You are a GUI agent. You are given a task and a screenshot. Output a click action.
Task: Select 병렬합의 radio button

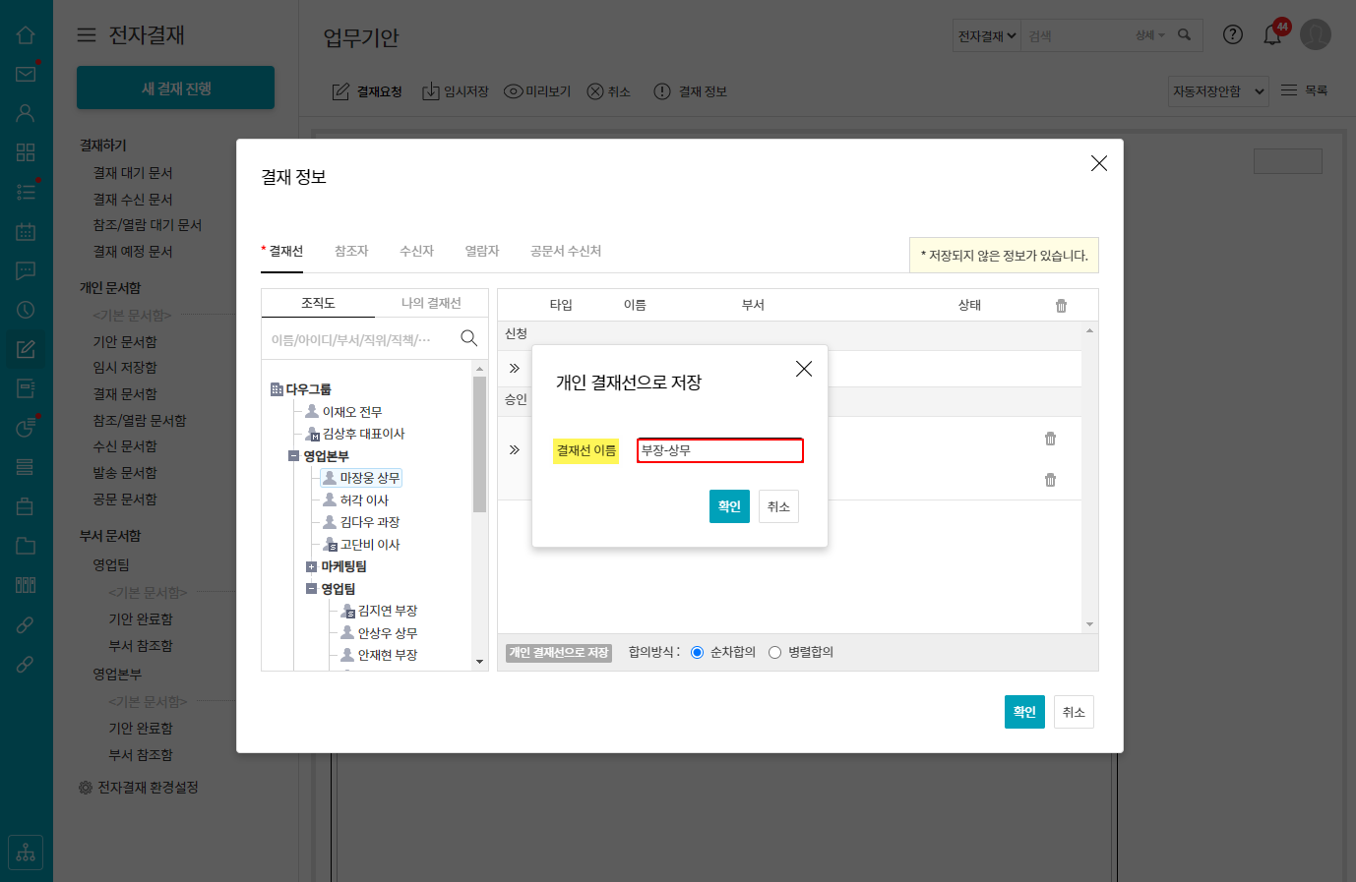pyautogui.click(x=775, y=653)
